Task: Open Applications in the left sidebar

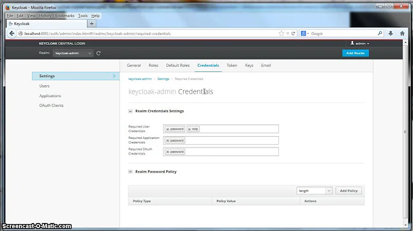Action: click(50, 96)
